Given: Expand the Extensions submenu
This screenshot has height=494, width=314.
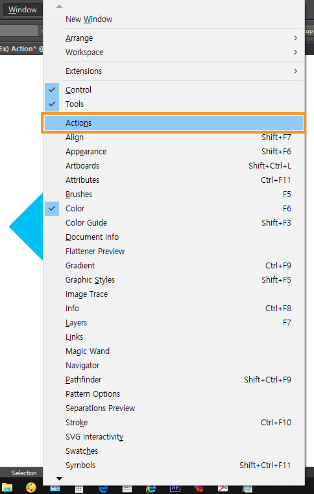Looking at the screenshot, I should [174, 71].
